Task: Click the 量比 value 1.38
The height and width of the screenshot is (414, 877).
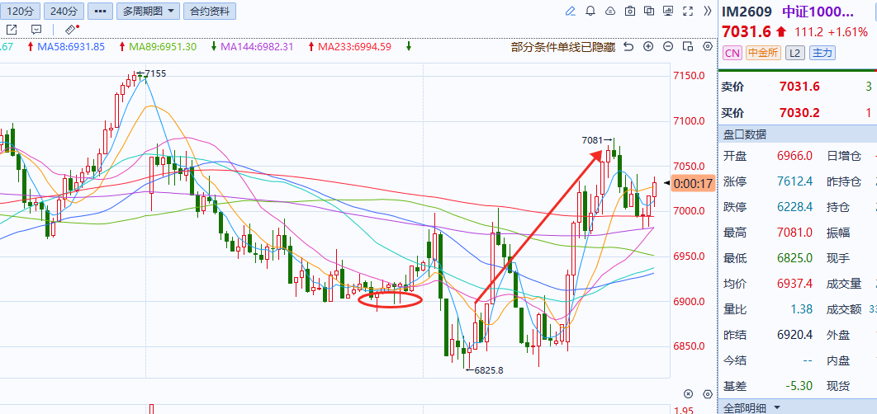Action: click(x=800, y=309)
